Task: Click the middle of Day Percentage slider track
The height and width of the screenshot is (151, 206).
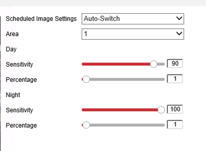Action: click(124, 80)
